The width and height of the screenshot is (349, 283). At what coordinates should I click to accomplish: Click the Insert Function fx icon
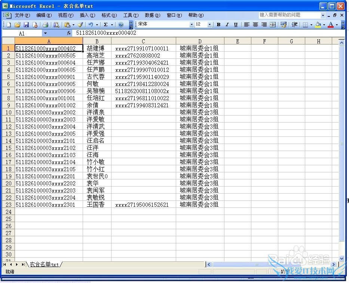click(x=69, y=33)
